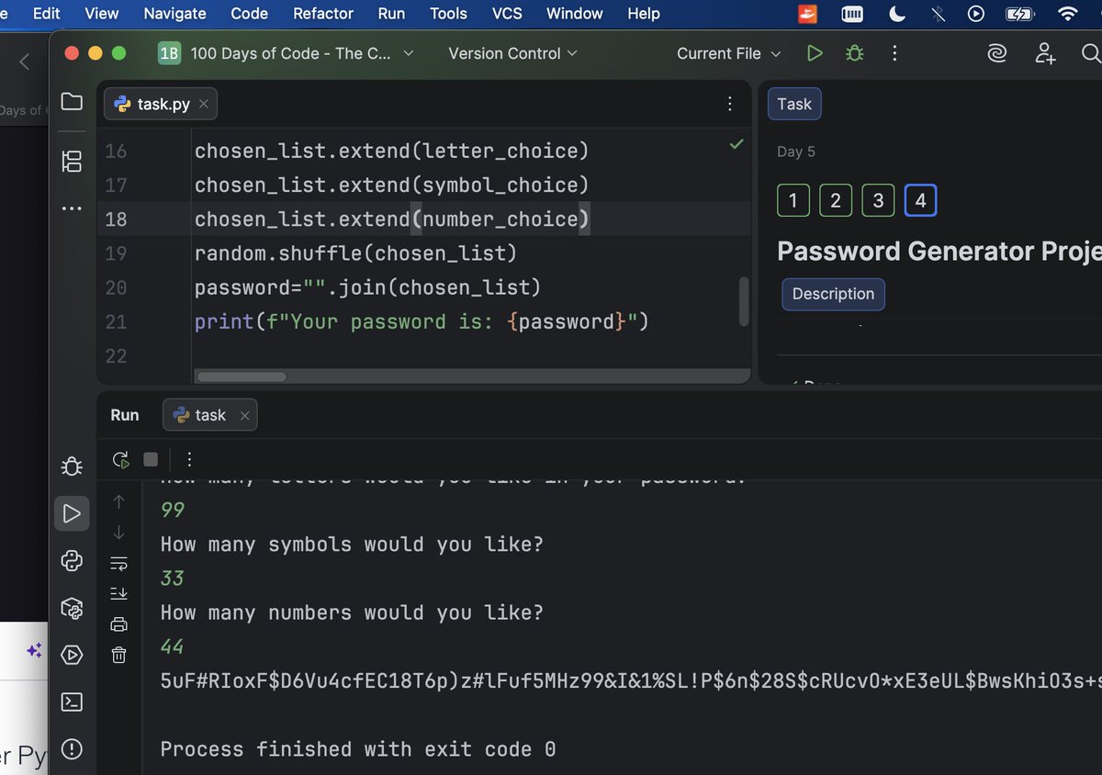Open the project dropdown '100 Days of Code'
This screenshot has width=1102, height=775.
click(x=286, y=53)
